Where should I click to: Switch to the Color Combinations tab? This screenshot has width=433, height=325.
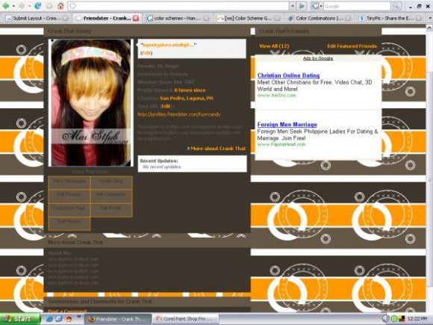[x=320, y=18]
